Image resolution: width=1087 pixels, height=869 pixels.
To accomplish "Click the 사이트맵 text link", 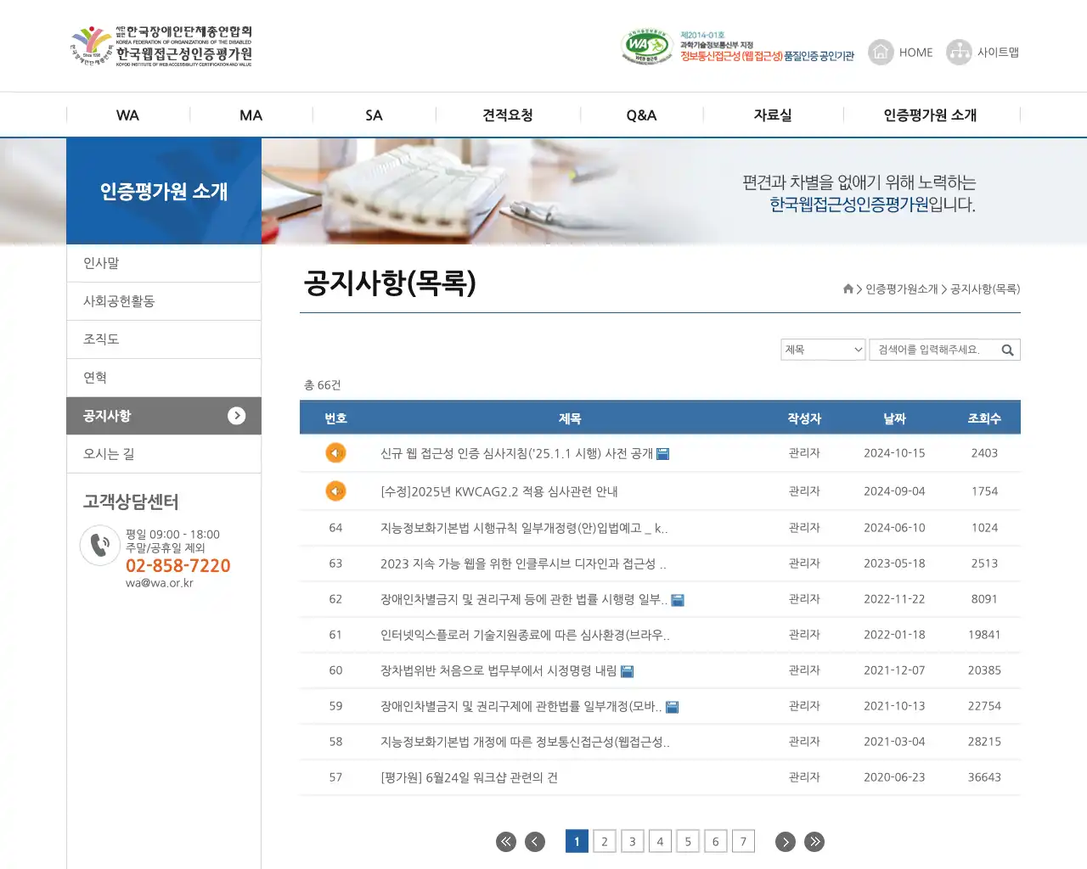I will point(998,53).
